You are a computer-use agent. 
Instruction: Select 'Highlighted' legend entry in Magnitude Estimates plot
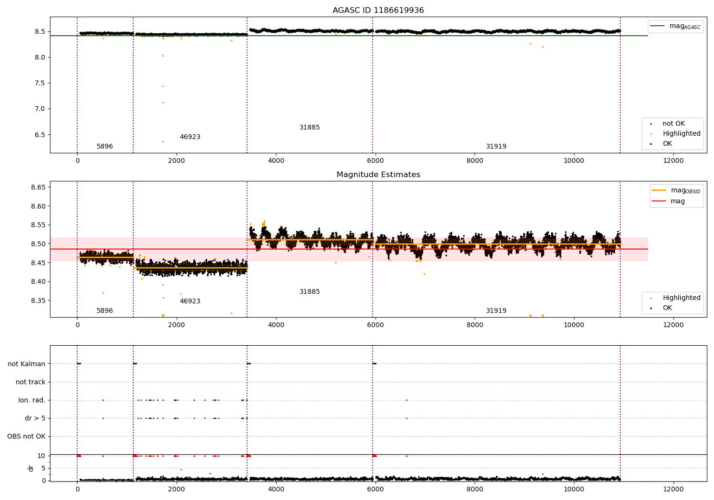(x=682, y=298)
